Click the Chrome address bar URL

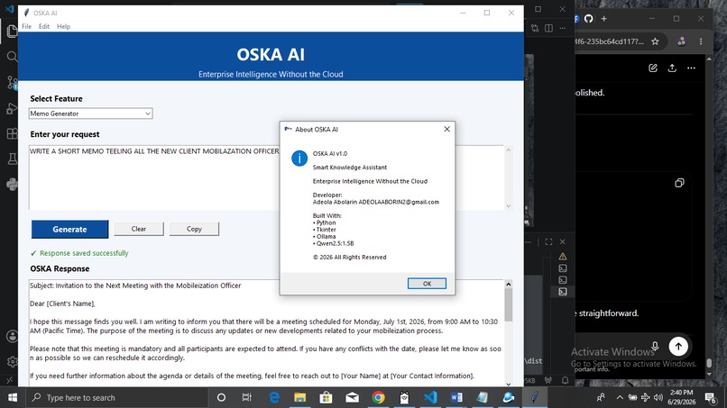[x=609, y=41]
